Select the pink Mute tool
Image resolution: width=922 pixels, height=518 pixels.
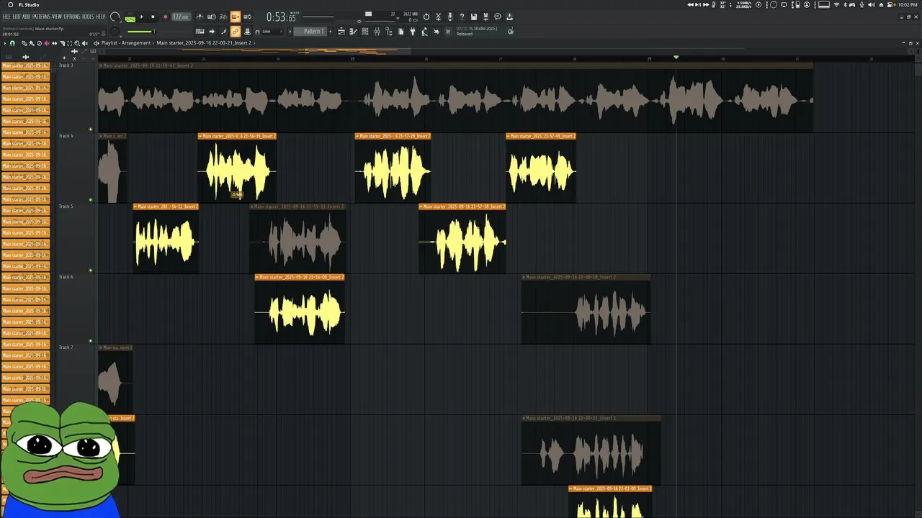[x=47, y=43]
